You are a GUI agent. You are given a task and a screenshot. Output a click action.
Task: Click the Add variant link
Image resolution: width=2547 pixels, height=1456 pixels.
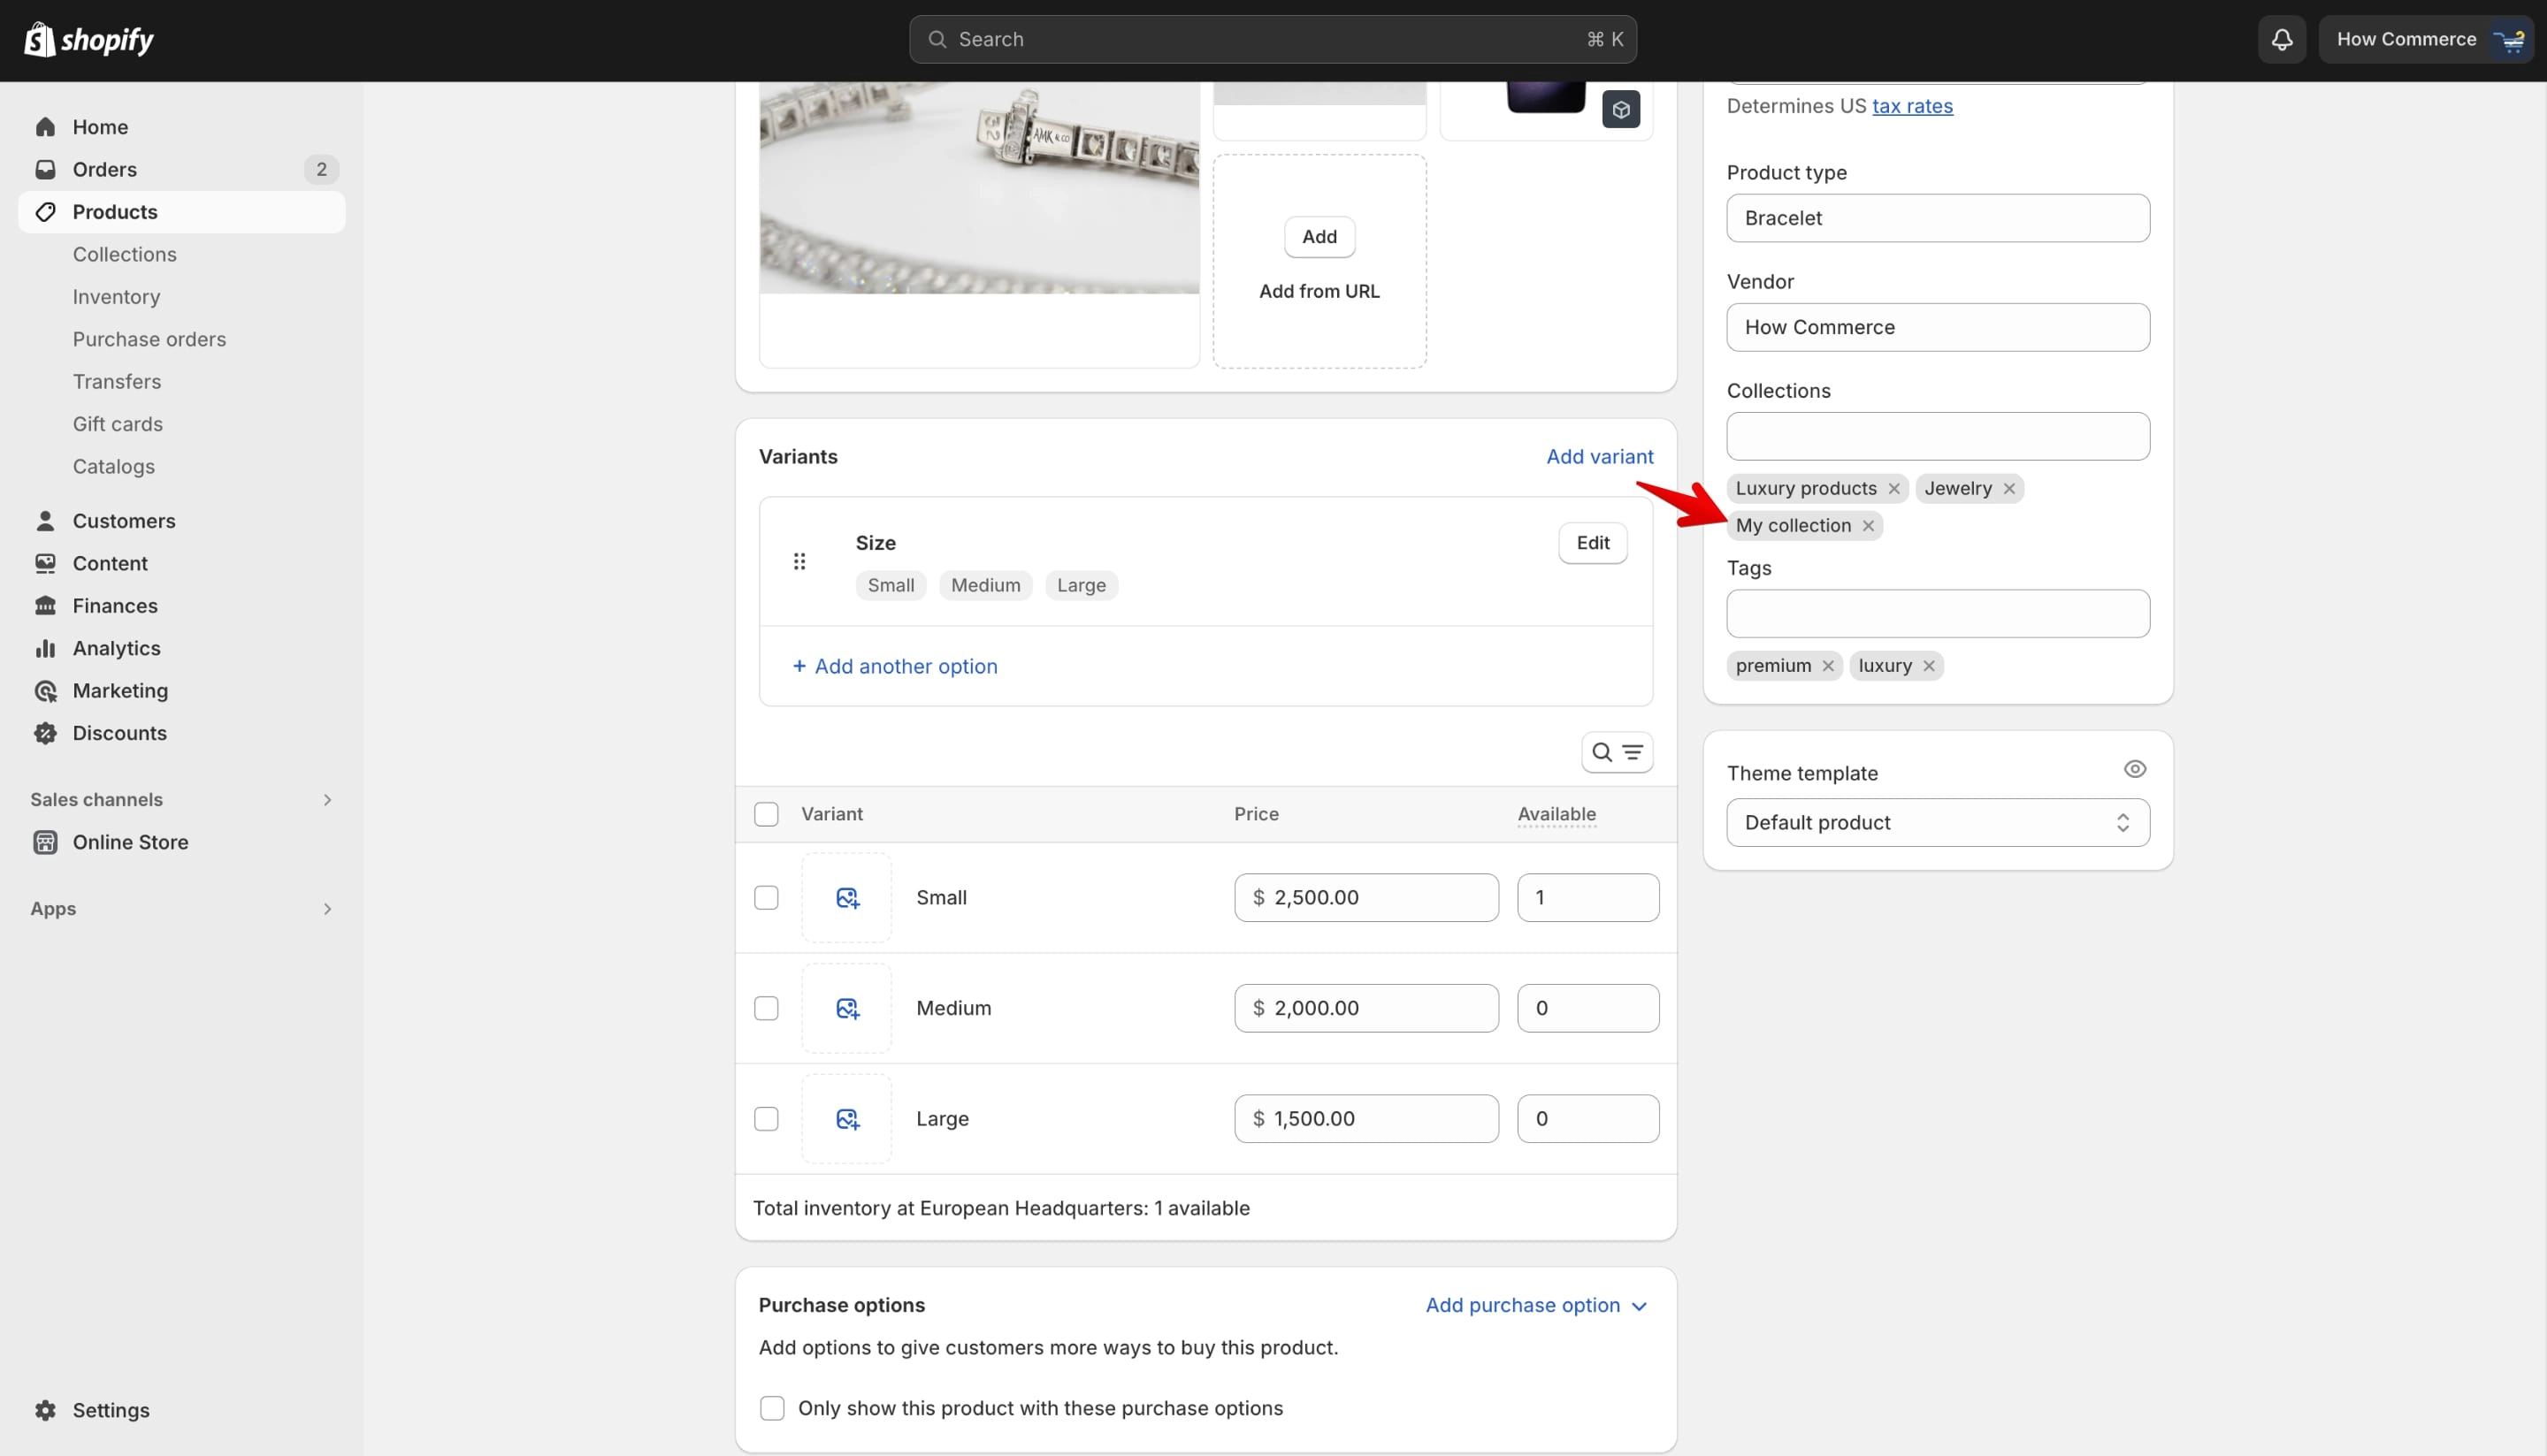(1600, 457)
